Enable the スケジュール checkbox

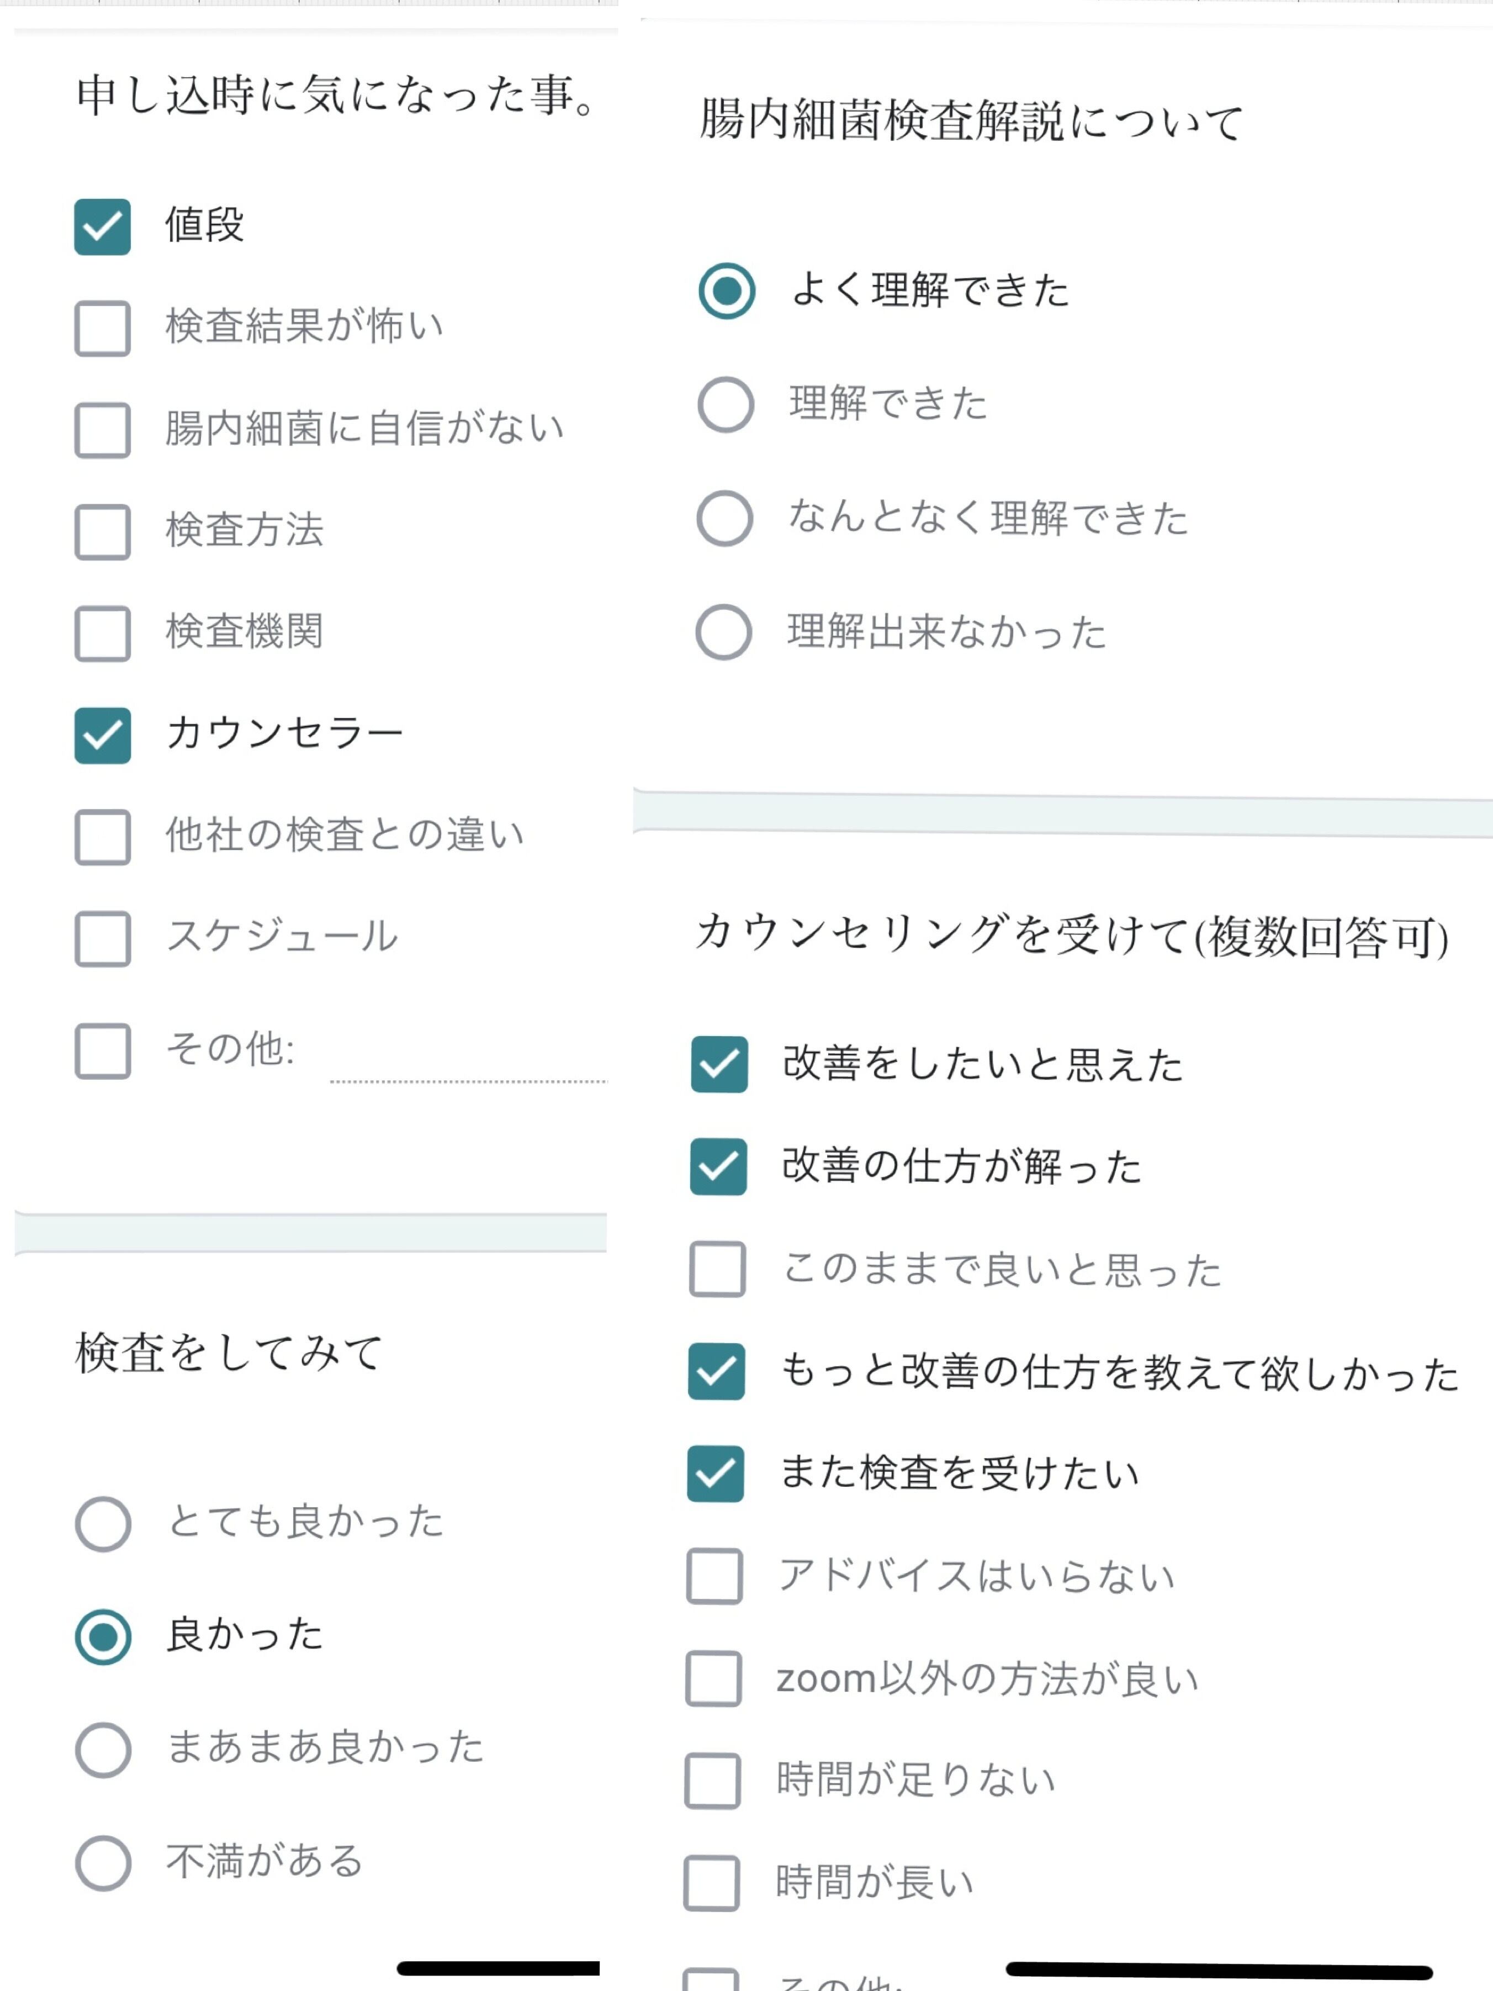point(102,939)
